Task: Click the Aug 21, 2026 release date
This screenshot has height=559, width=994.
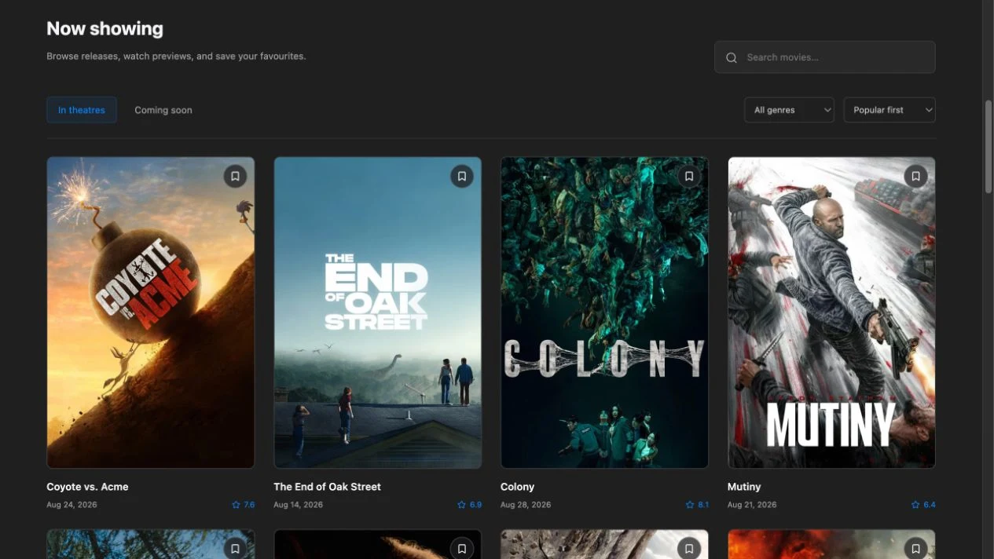Action: [x=752, y=505]
